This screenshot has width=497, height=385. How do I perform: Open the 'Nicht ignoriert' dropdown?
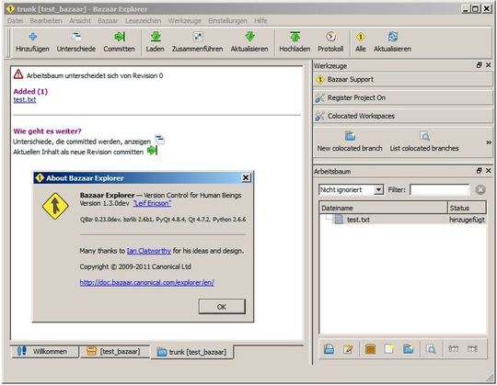click(351, 190)
